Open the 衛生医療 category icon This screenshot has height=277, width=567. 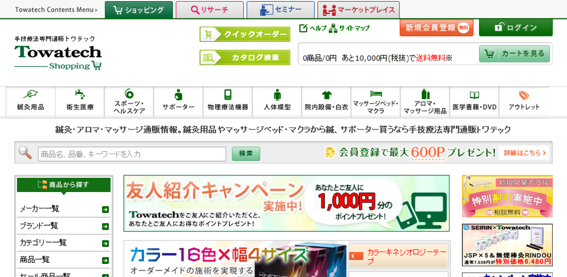pos(80,94)
